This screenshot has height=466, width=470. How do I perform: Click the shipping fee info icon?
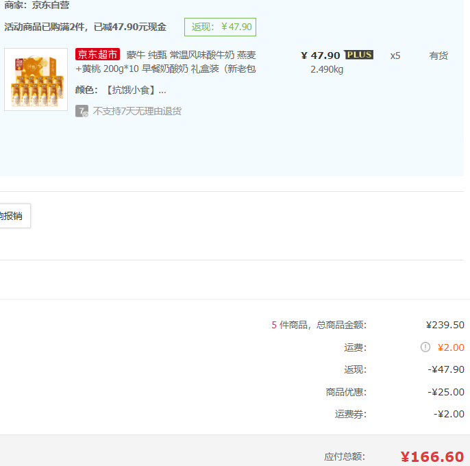(x=425, y=347)
